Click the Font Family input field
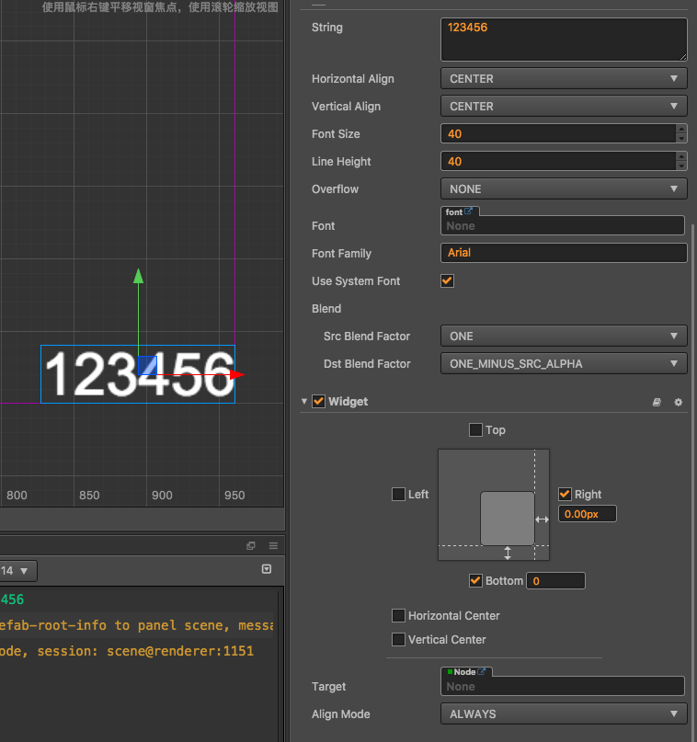The height and width of the screenshot is (742, 697). point(563,253)
